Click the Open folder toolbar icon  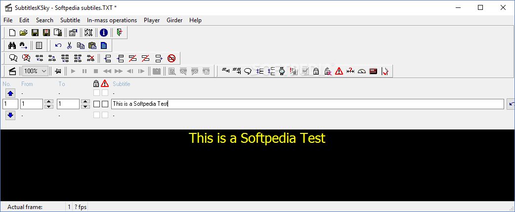pos(23,33)
